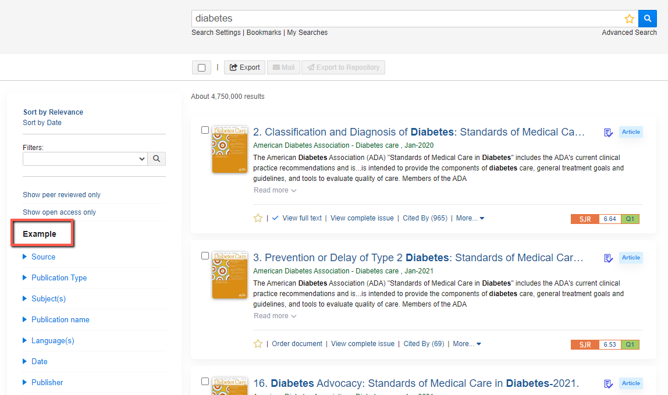Click the SJR 6.64 Q1 badge
Image resolution: width=668 pixels, height=395 pixels.
605,219
